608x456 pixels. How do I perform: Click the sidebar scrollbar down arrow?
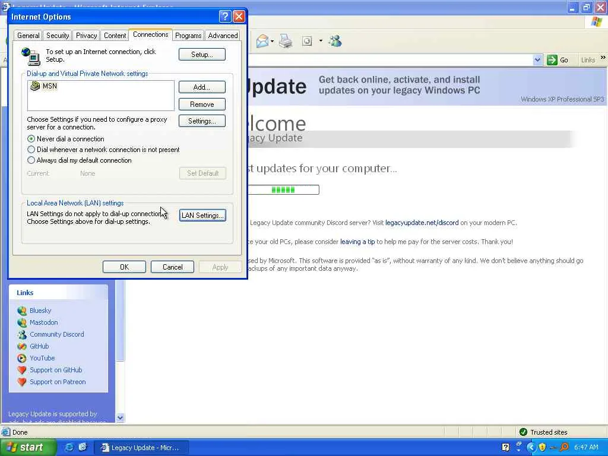coord(120,417)
